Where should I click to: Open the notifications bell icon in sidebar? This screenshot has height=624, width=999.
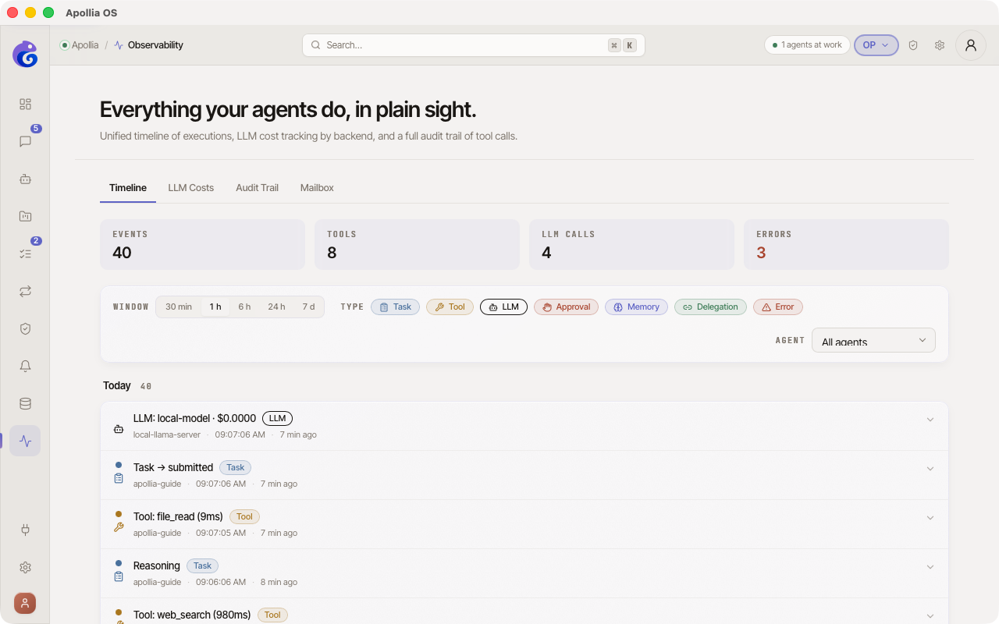25,366
